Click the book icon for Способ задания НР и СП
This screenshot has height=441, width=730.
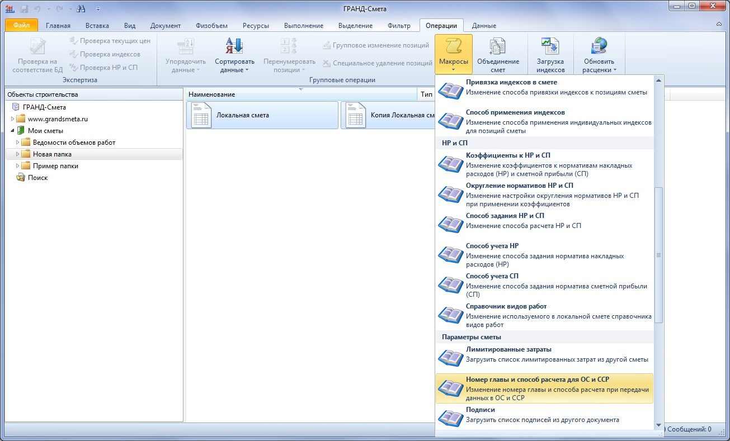coord(450,224)
